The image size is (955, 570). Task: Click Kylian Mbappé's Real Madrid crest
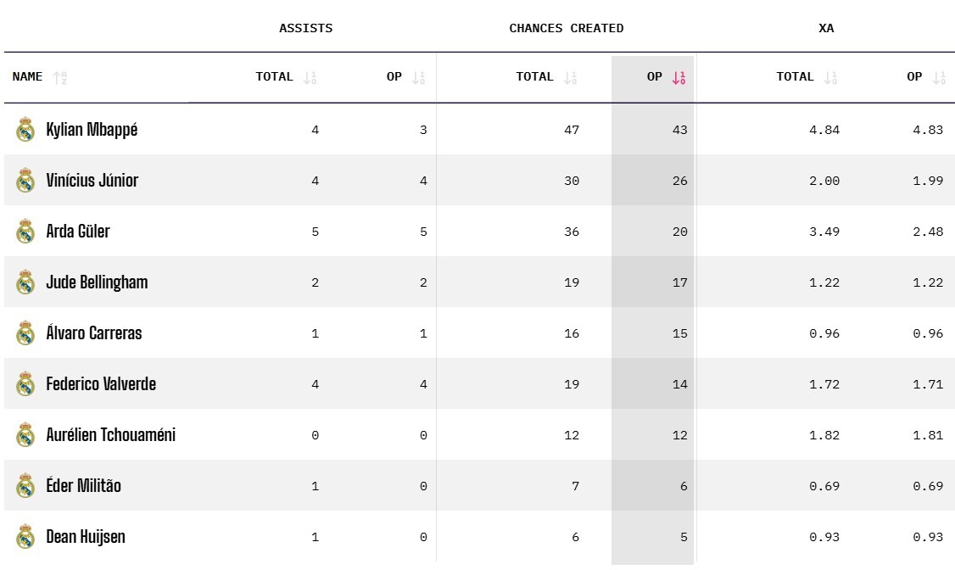25,130
